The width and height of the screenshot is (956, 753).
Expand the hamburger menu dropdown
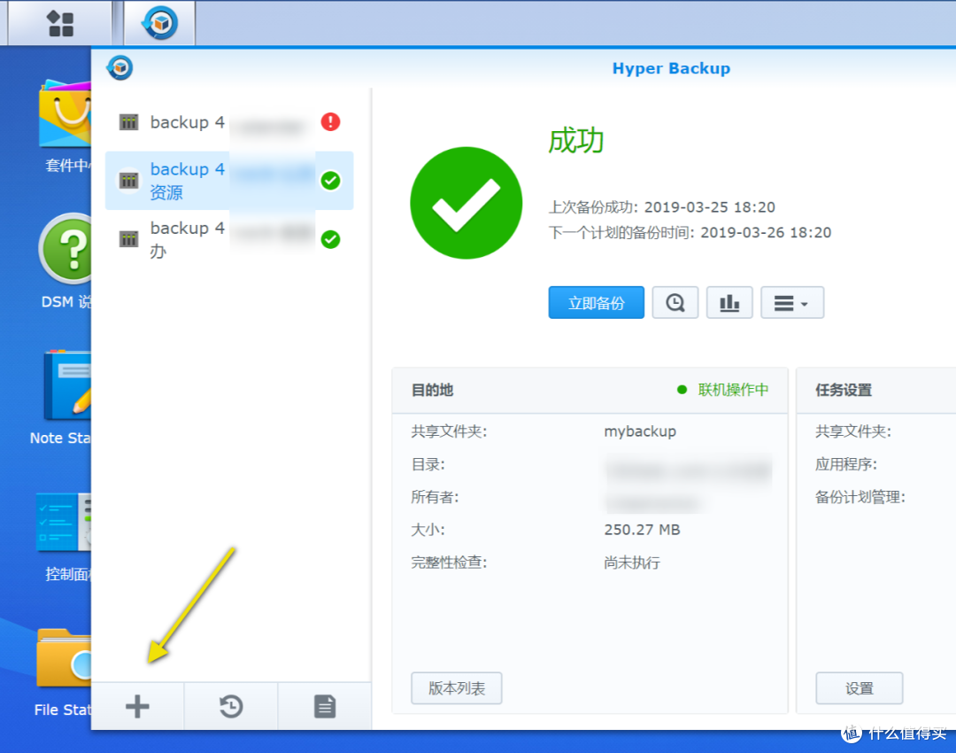792,303
